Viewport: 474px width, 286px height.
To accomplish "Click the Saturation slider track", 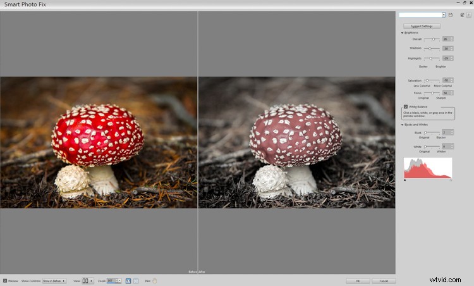I will [x=432, y=80].
